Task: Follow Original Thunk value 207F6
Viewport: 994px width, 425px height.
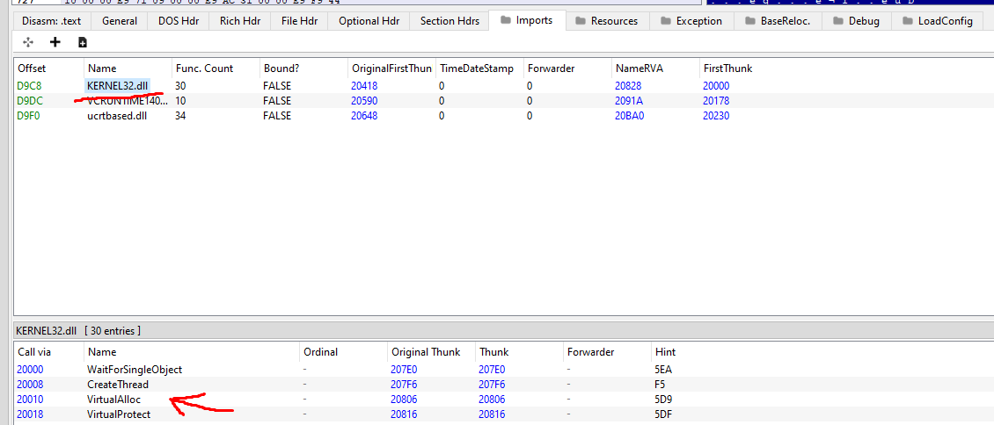Action: click(404, 384)
